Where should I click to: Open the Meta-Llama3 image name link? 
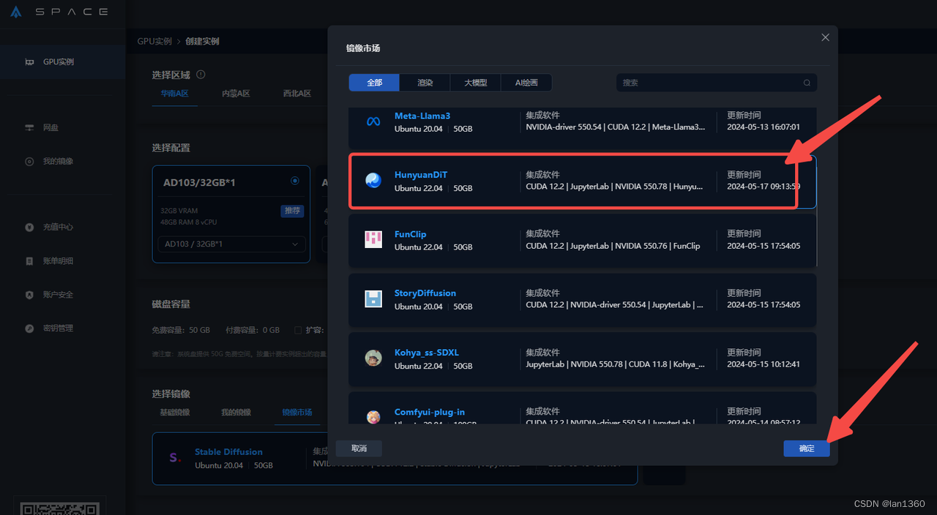click(x=422, y=116)
